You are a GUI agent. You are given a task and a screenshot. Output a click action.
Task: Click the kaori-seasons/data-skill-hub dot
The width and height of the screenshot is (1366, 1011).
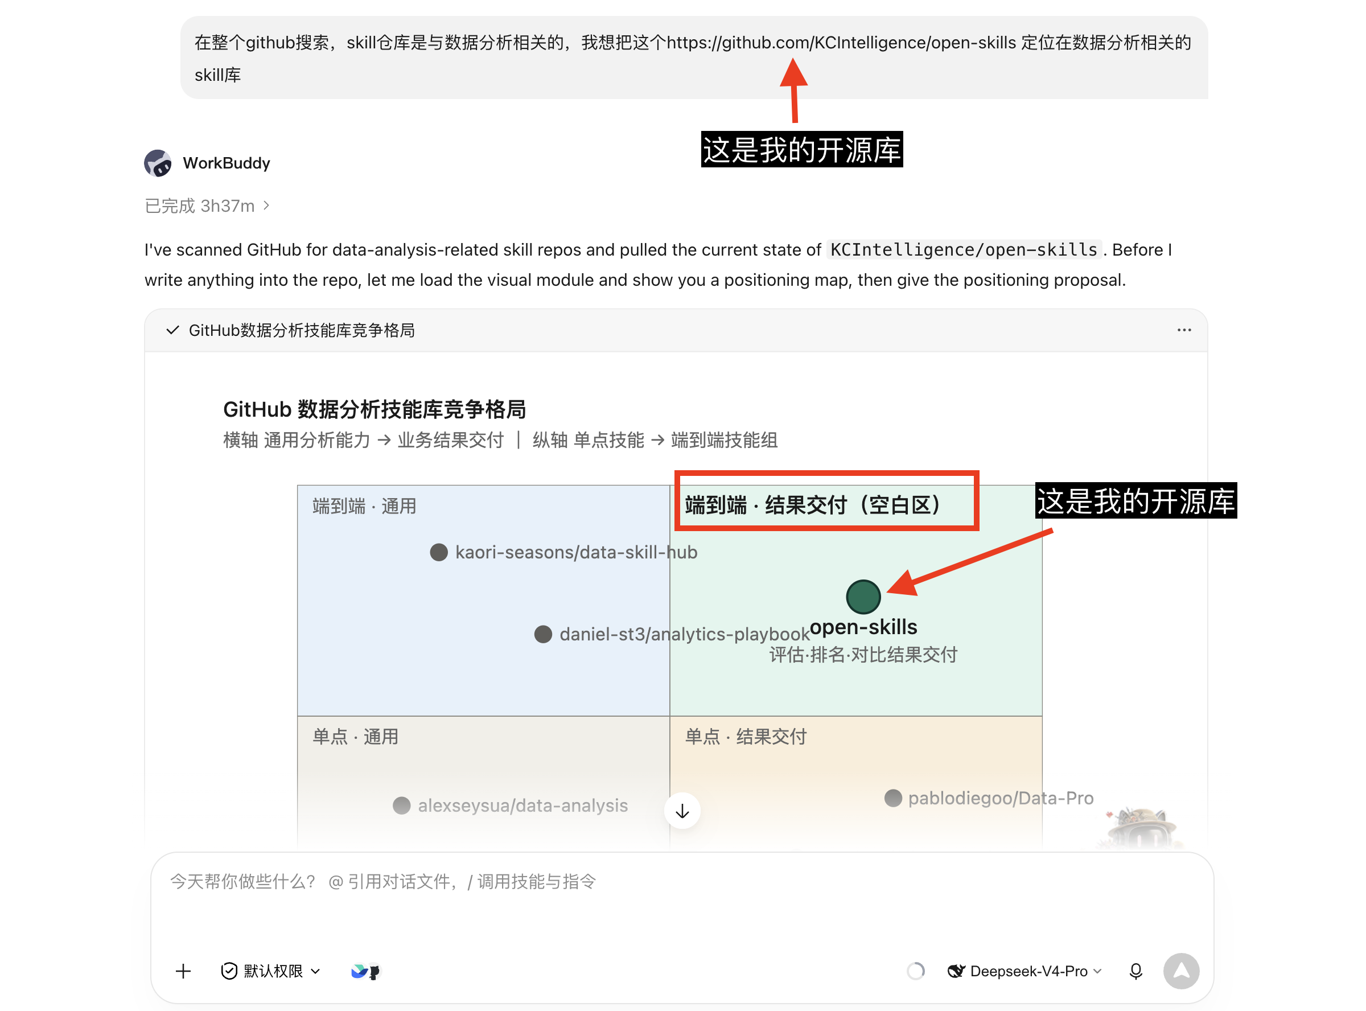click(439, 553)
